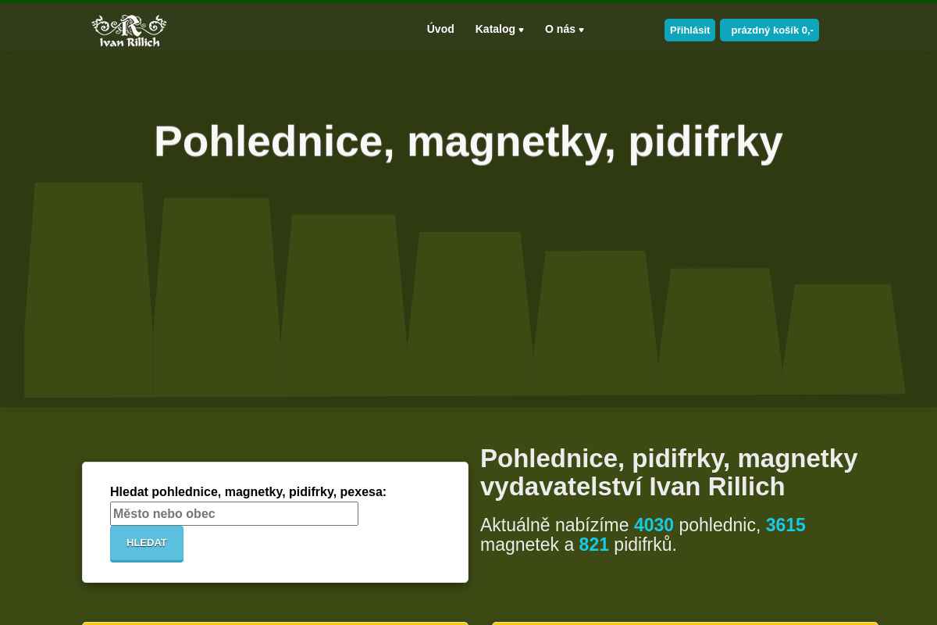The height and width of the screenshot is (625, 937).
Task: Focus the "Město nebo obec" search field
Action: (x=233, y=513)
